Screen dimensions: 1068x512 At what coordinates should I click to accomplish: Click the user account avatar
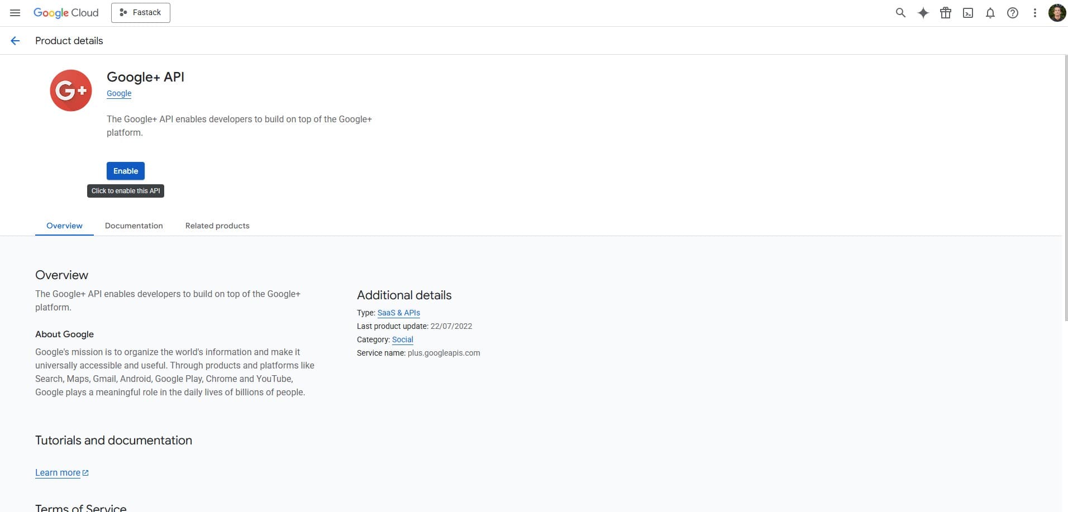click(1057, 13)
